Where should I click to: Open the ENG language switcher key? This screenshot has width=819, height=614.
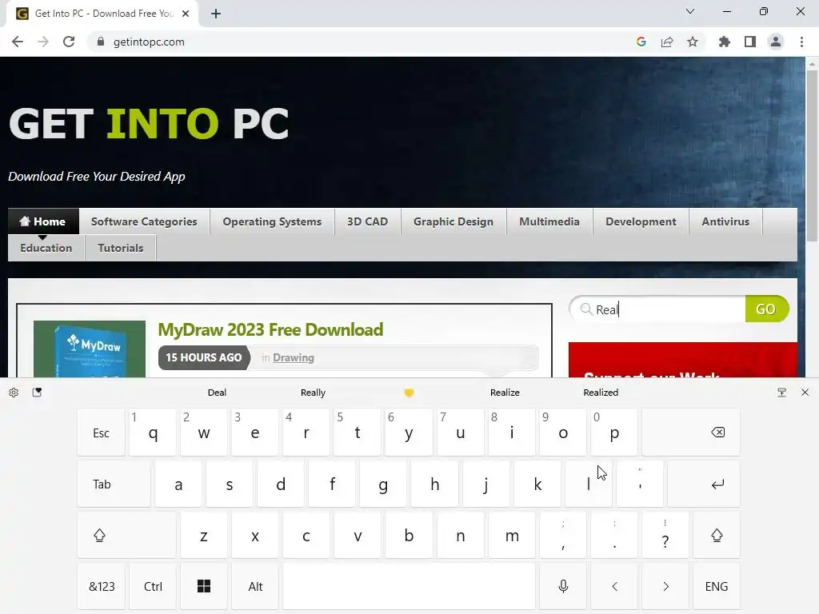pos(717,586)
